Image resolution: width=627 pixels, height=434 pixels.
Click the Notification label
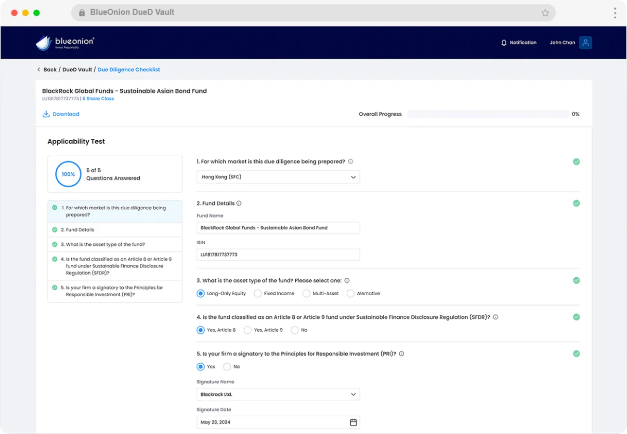pos(523,42)
